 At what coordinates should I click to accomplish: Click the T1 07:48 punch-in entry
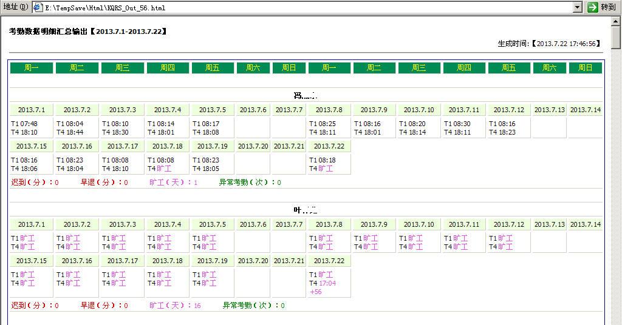tap(24, 124)
